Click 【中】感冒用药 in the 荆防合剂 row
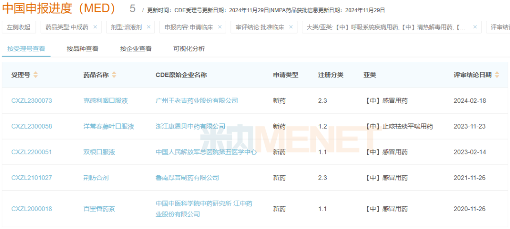510x229 pixels. click(x=385, y=178)
